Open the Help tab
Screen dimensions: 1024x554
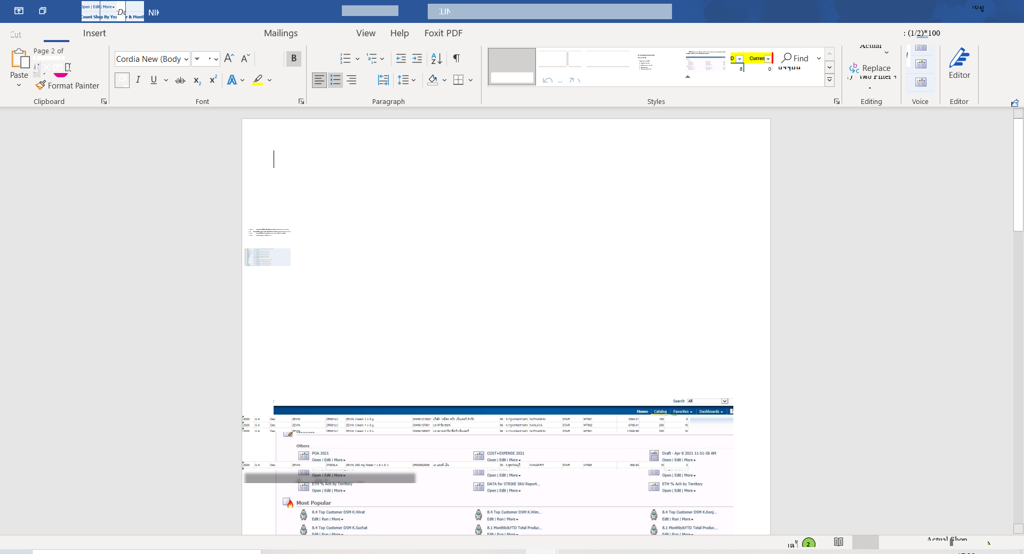click(x=399, y=33)
